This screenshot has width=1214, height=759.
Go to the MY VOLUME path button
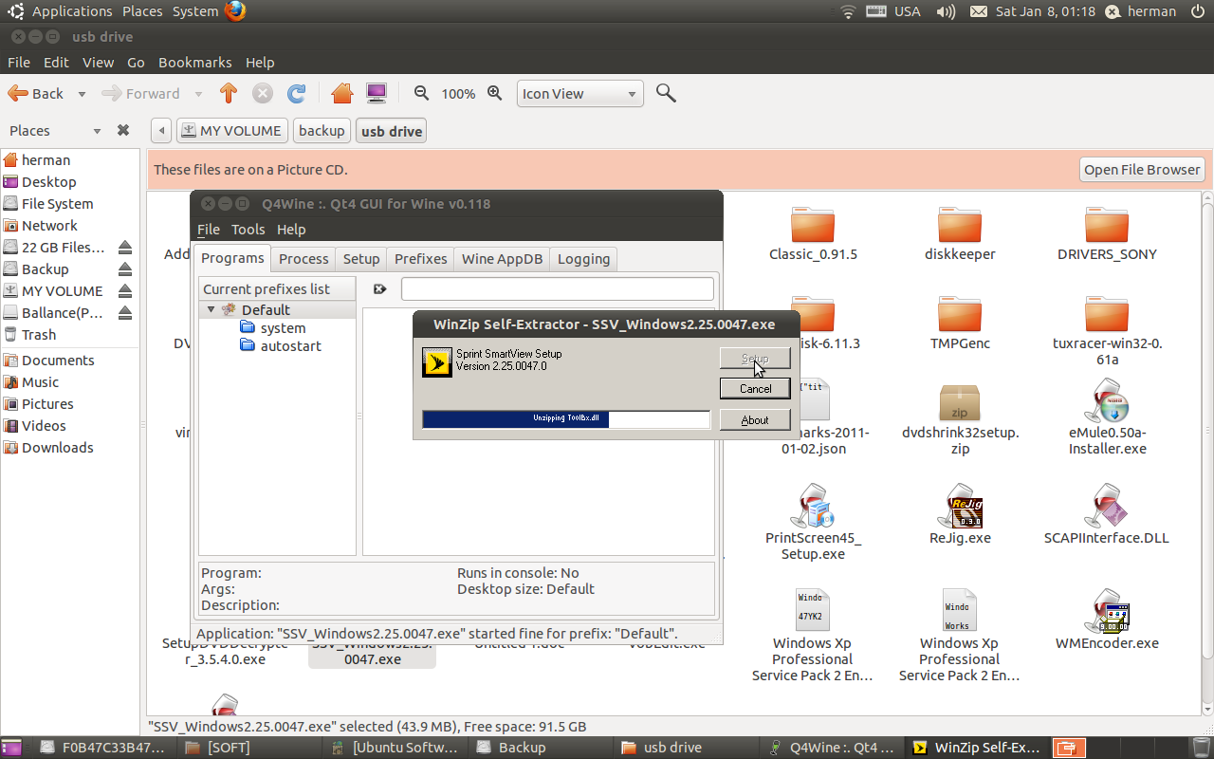[x=232, y=130]
